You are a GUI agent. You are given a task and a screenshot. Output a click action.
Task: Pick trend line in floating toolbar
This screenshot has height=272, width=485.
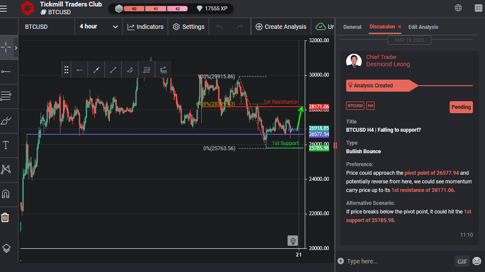point(113,70)
